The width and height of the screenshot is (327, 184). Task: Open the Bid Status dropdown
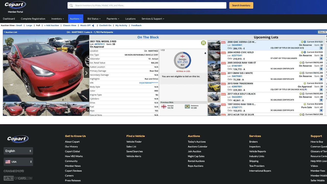[x=94, y=19]
